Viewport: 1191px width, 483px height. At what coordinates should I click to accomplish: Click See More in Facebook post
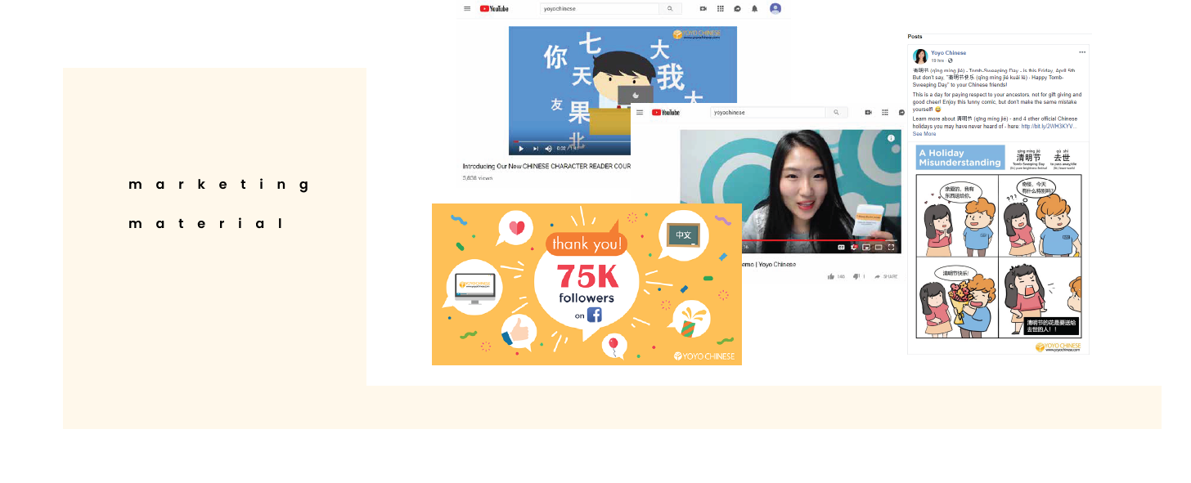[924, 134]
